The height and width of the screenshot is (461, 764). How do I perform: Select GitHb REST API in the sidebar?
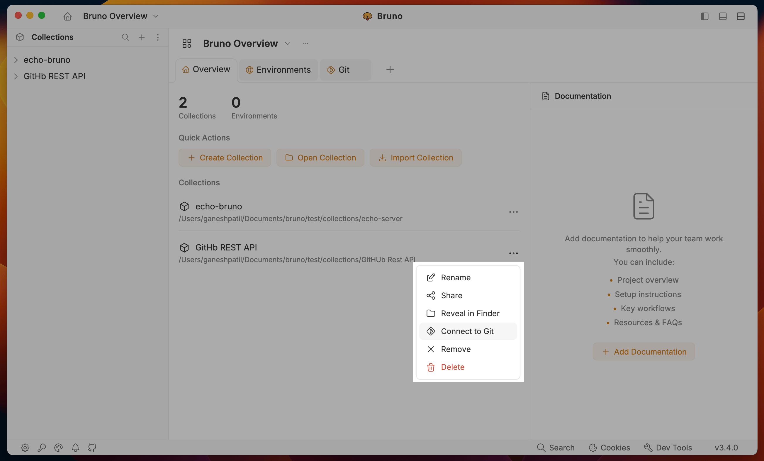pyautogui.click(x=54, y=76)
